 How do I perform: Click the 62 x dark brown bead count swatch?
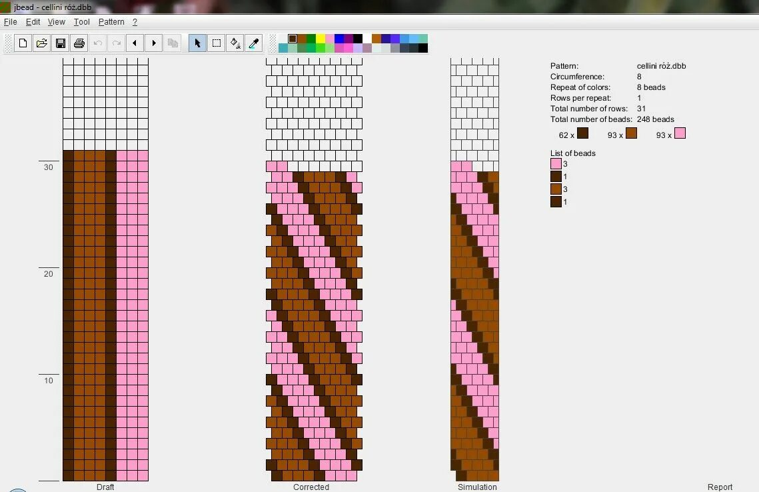pos(583,133)
